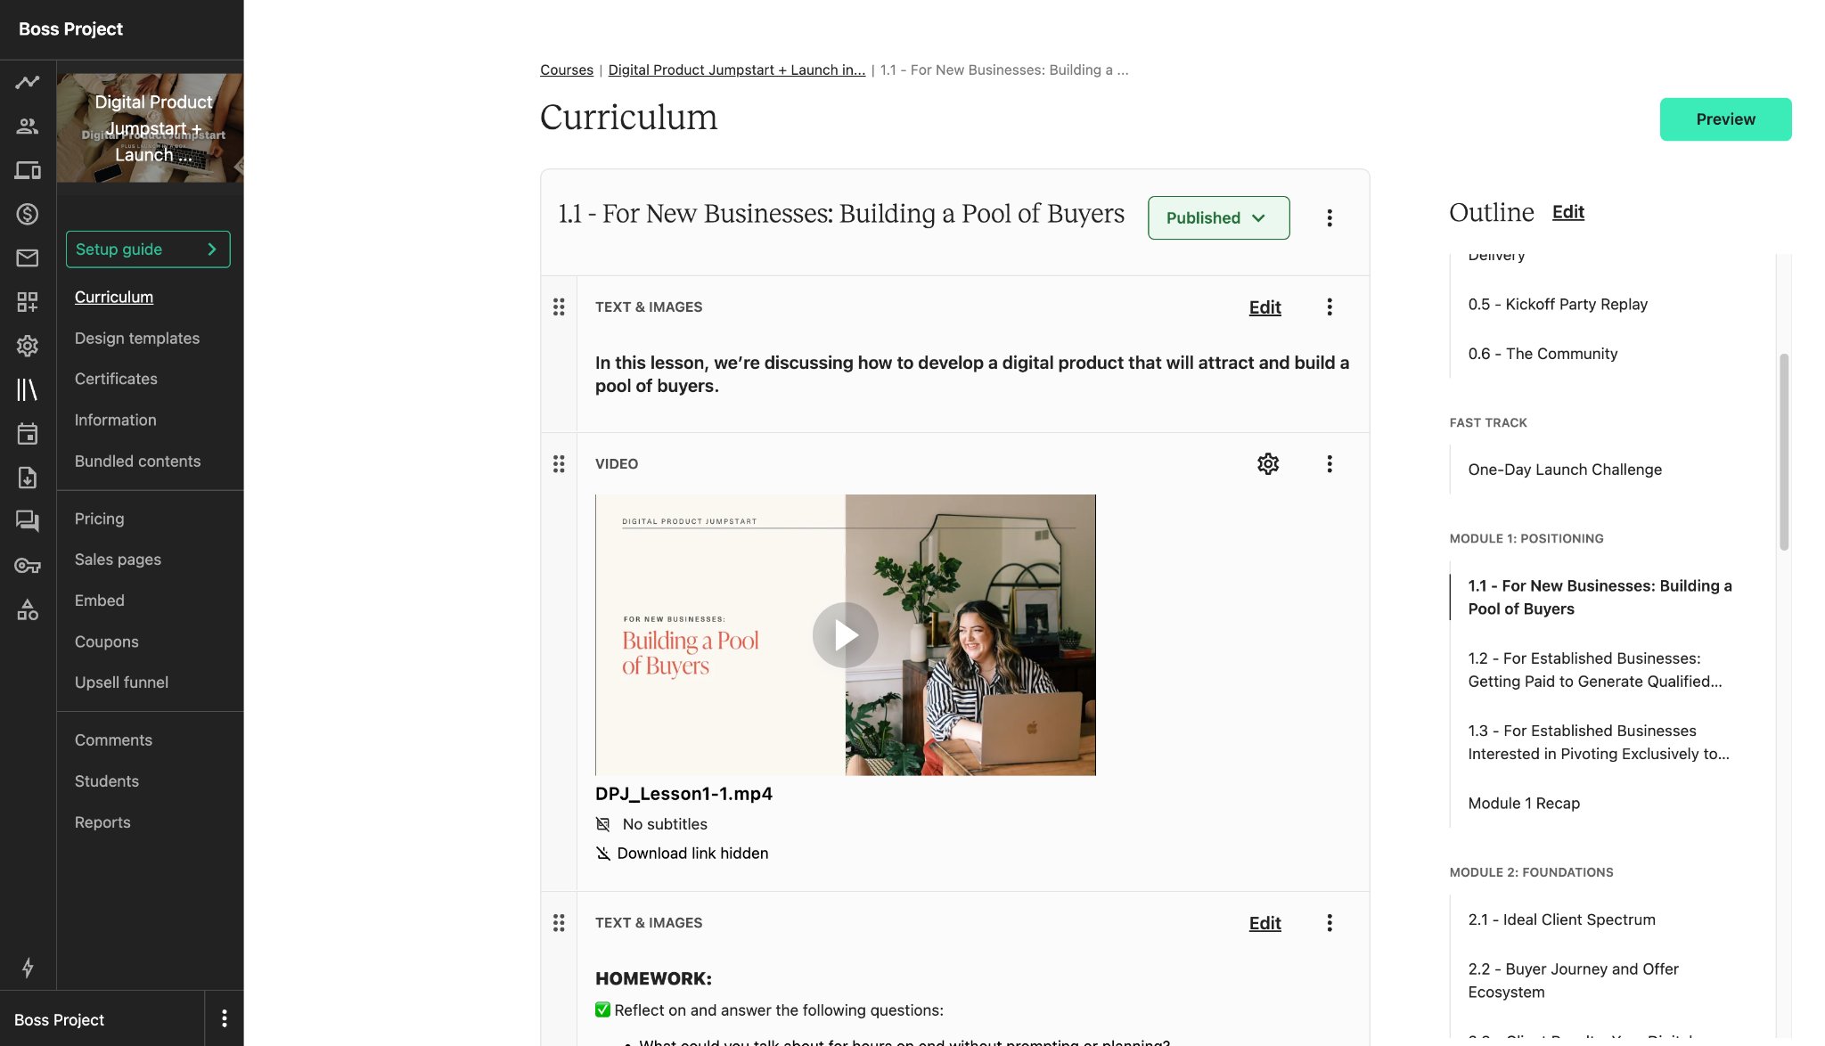This screenshot has width=1825, height=1046.
Task: Go to Pricing menu item
Action: click(100, 519)
